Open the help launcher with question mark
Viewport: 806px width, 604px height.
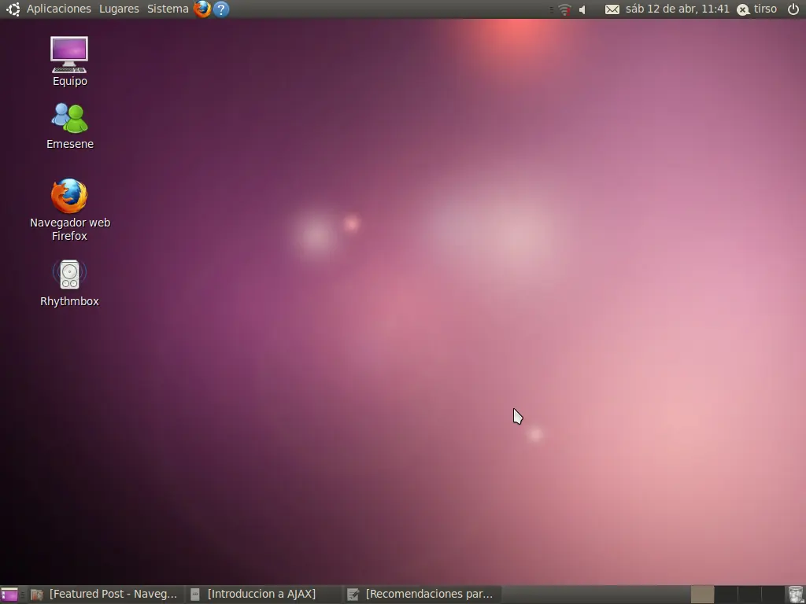[221, 9]
